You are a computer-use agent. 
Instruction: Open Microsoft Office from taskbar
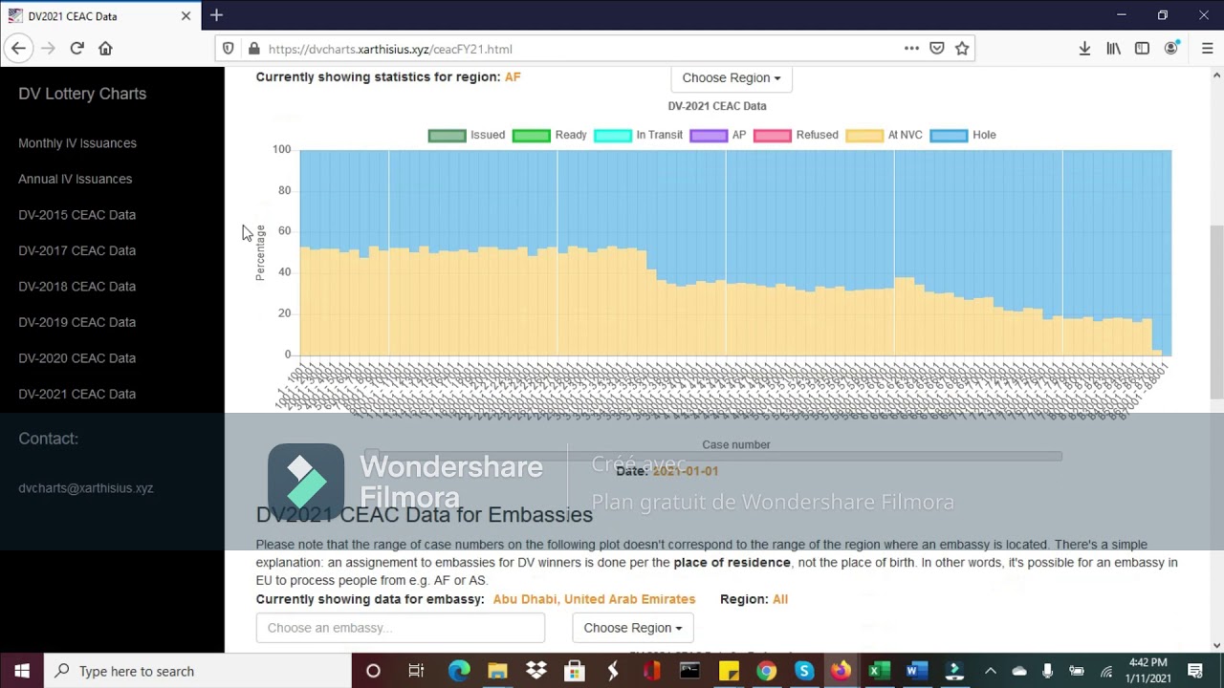652,671
